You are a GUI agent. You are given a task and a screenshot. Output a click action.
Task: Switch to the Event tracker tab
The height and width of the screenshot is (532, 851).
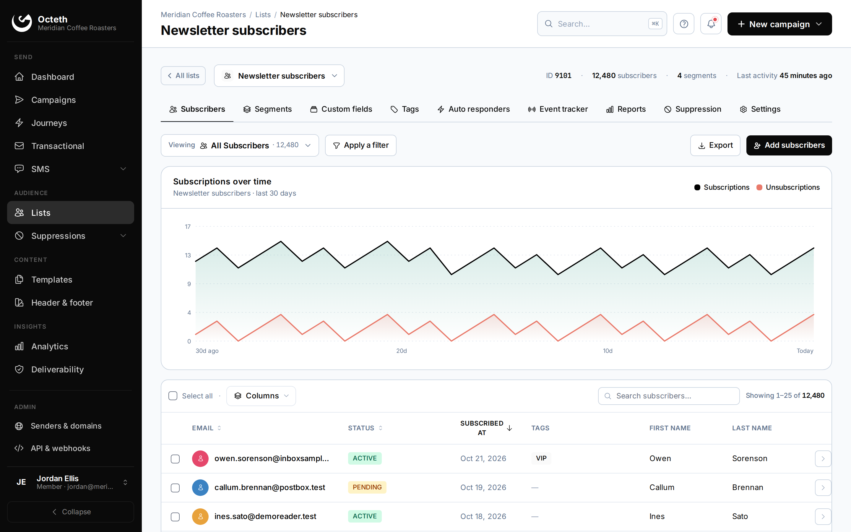(x=558, y=109)
